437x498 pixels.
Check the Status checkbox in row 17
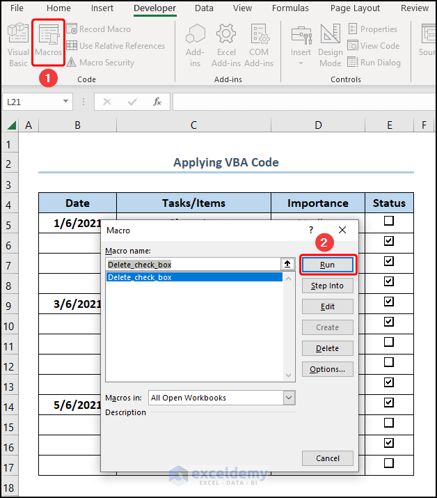coord(389,463)
